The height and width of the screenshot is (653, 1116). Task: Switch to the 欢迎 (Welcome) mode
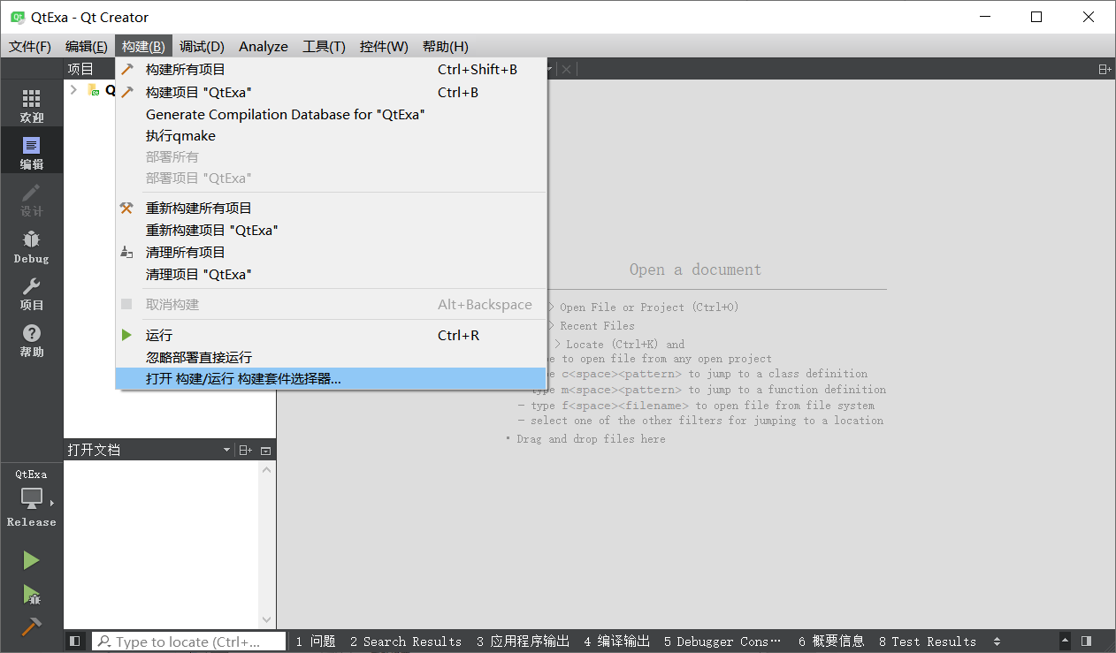(32, 105)
